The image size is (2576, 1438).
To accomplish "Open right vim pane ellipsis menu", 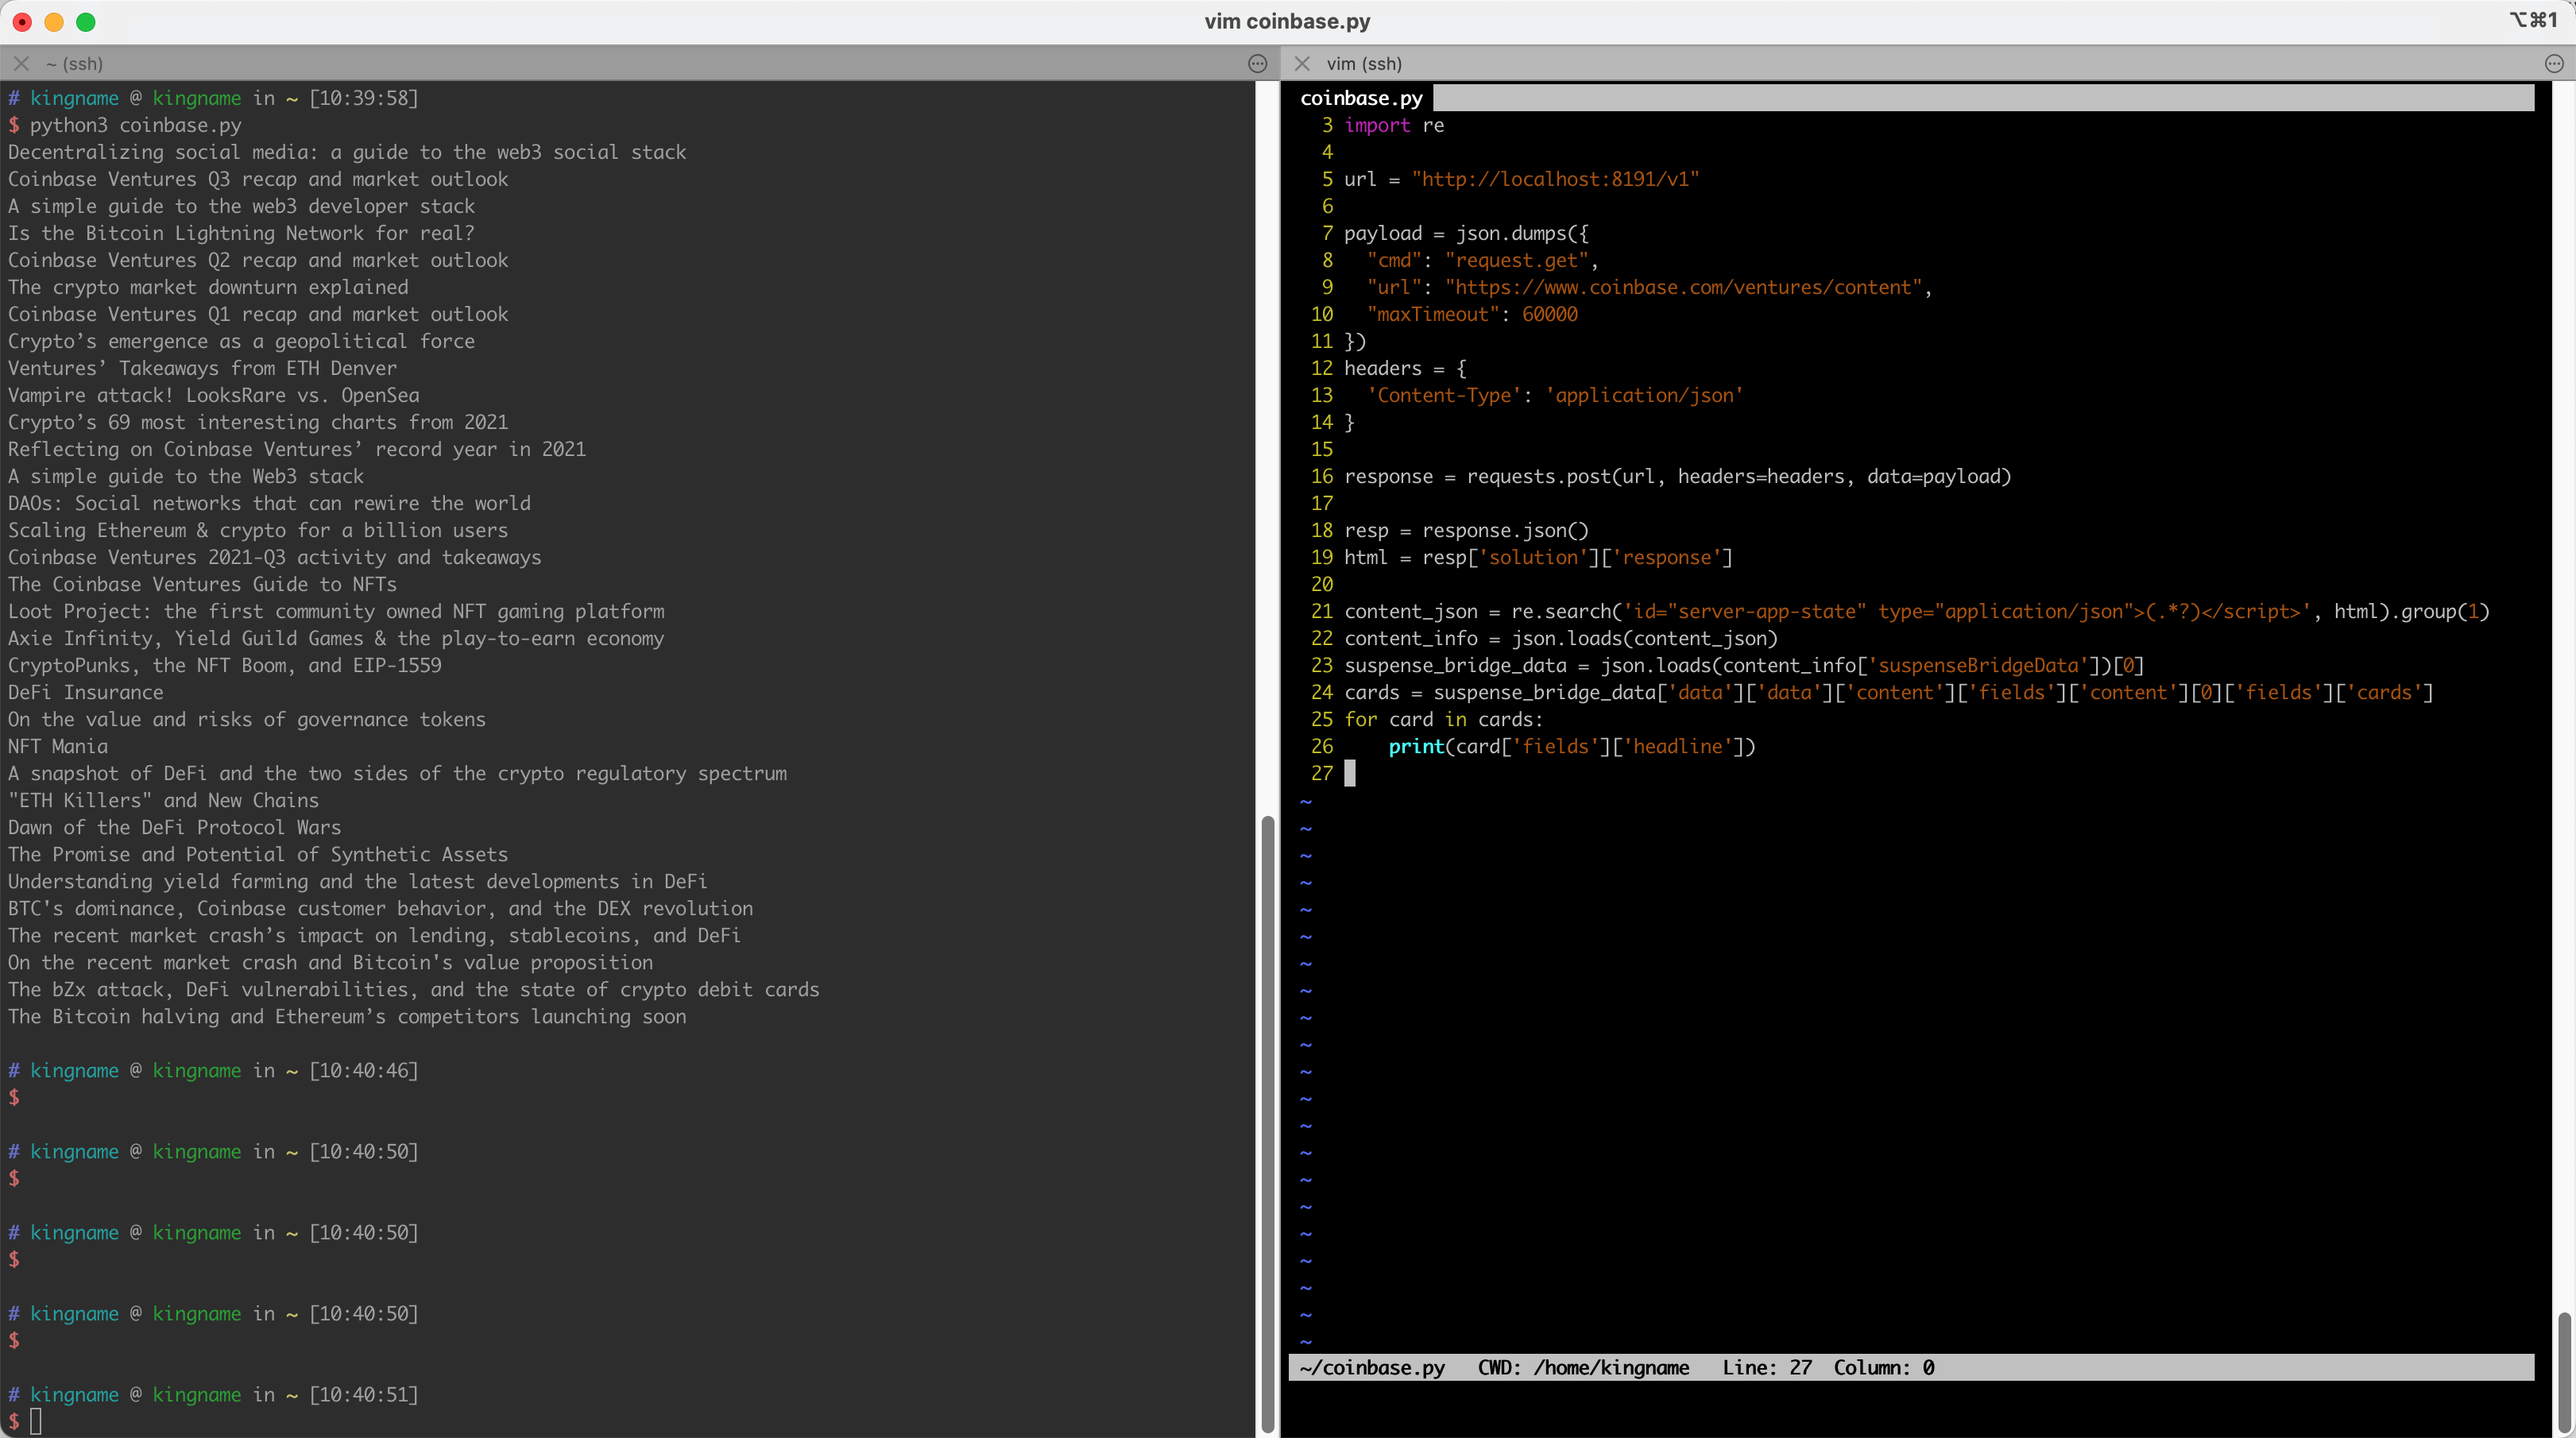I will coord(2553,63).
